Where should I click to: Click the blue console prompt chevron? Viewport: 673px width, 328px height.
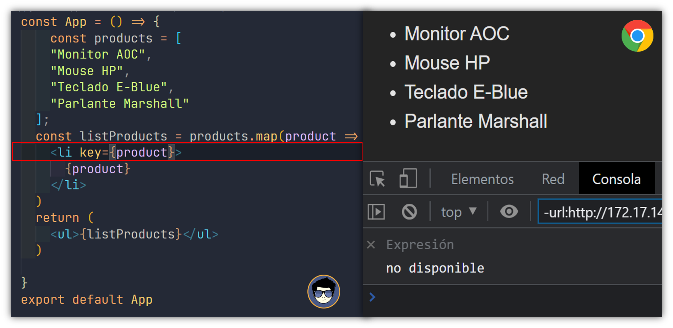(x=372, y=297)
